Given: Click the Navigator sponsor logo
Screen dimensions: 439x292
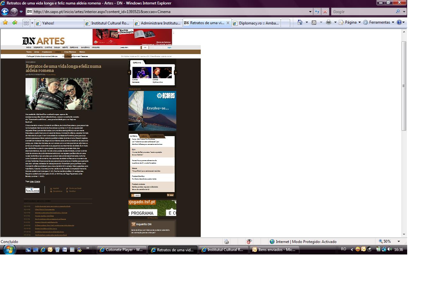Looking at the screenshot, I should coord(32,190).
